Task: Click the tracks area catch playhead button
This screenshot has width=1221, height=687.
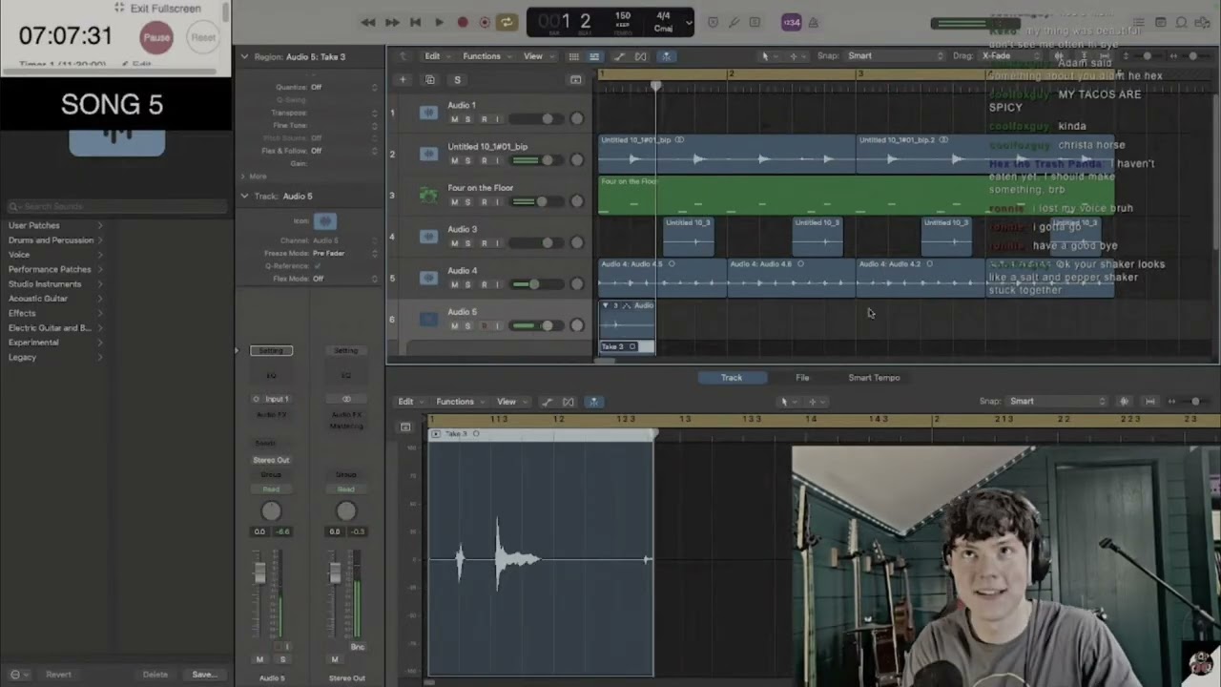Action: pyautogui.click(x=665, y=56)
